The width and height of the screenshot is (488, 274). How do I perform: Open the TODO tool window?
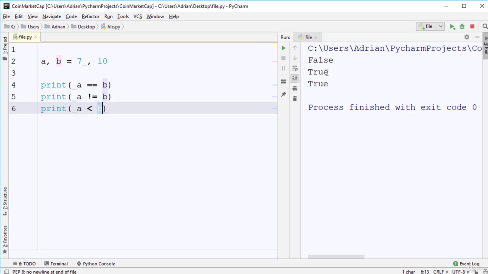tap(24, 264)
